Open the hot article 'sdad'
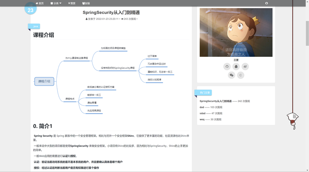This screenshot has height=172, width=309. click(x=202, y=113)
